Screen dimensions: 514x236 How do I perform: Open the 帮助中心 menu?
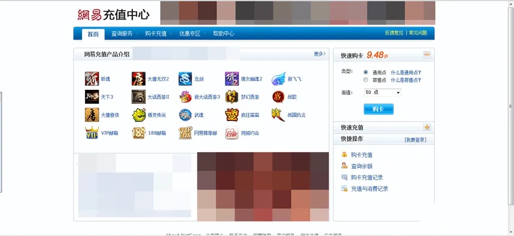pos(224,34)
